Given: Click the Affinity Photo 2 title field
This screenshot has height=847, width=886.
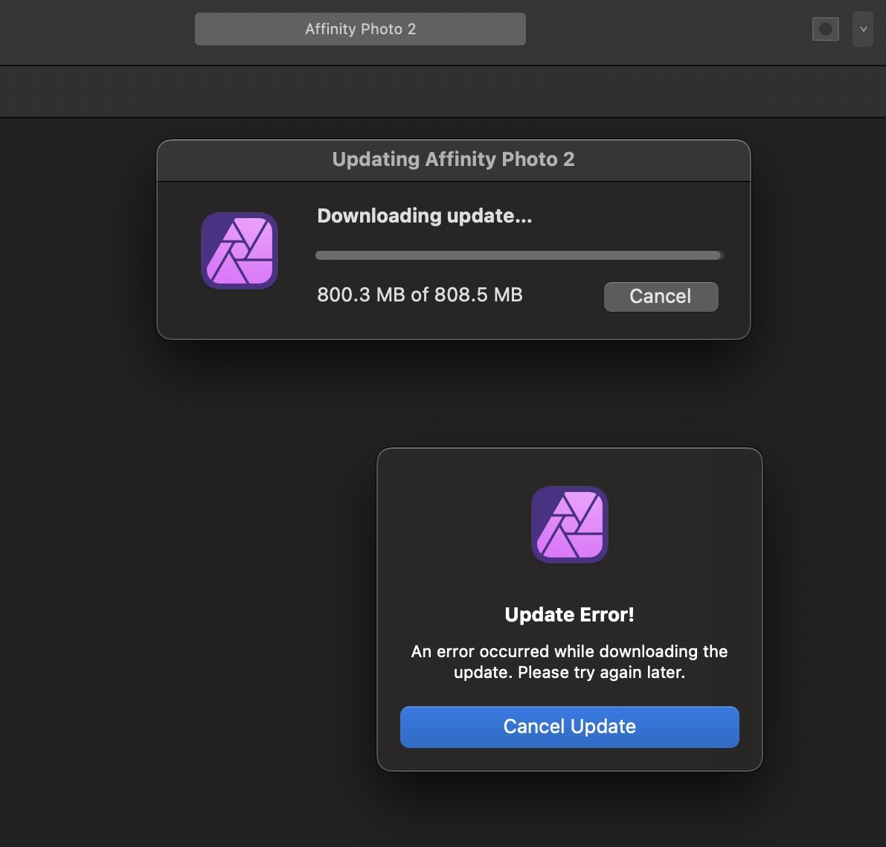Looking at the screenshot, I should (x=360, y=29).
